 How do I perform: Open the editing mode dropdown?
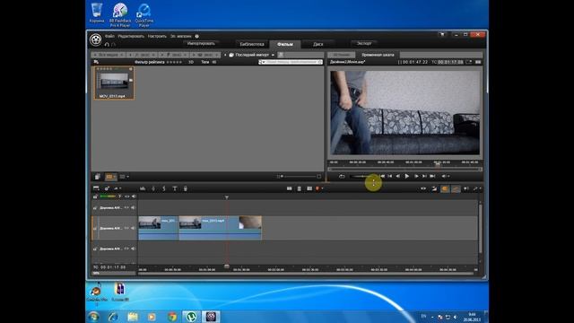coord(476,188)
